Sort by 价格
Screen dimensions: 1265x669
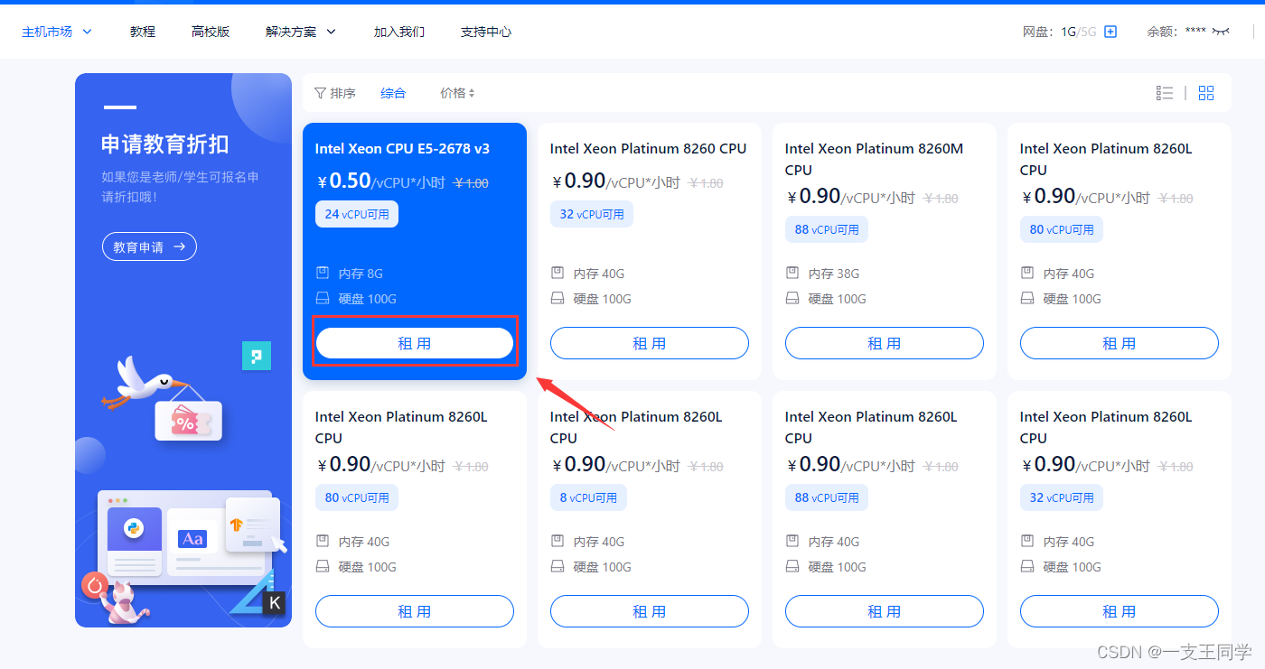pyautogui.click(x=457, y=93)
